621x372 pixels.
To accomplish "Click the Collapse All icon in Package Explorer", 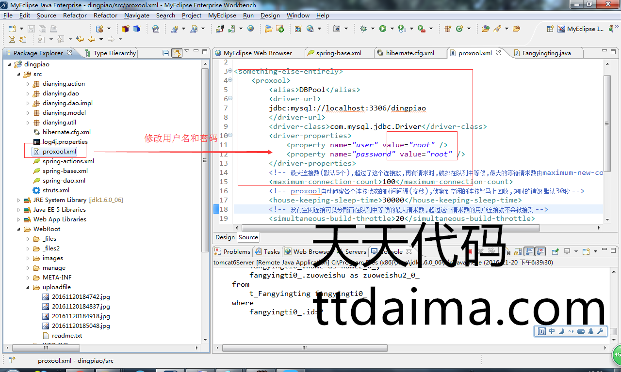I will [166, 53].
